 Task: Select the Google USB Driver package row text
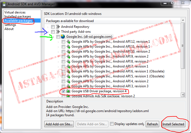pyautogui.click(x=99, y=91)
